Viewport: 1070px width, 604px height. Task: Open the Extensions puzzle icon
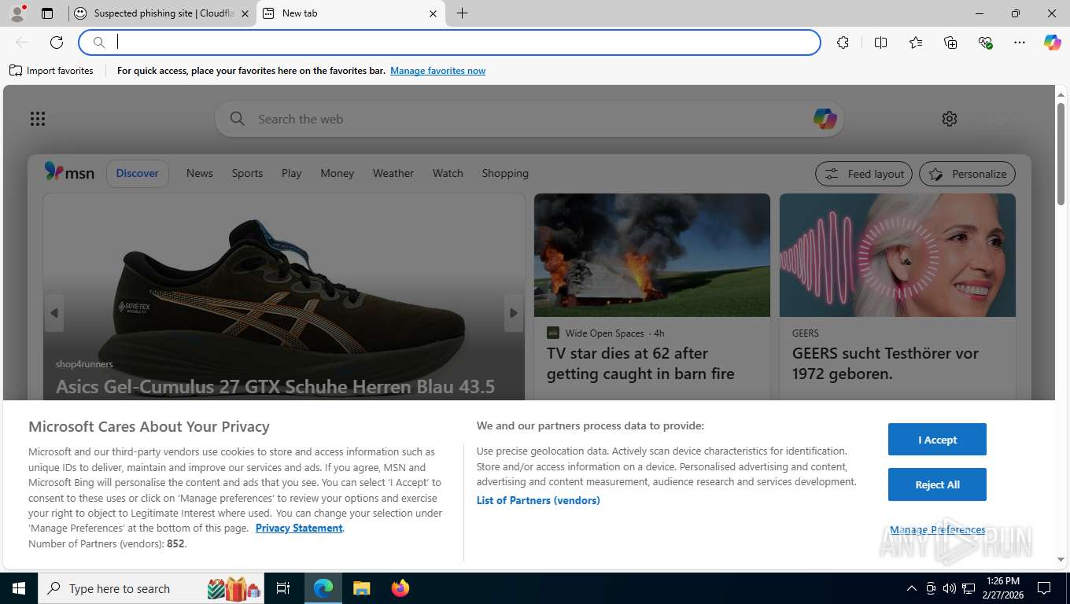[843, 42]
